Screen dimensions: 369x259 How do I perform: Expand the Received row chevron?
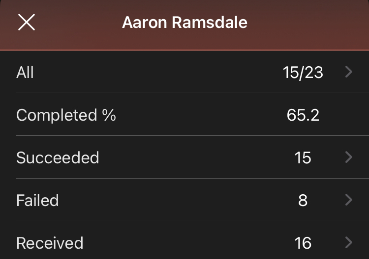click(x=349, y=243)
